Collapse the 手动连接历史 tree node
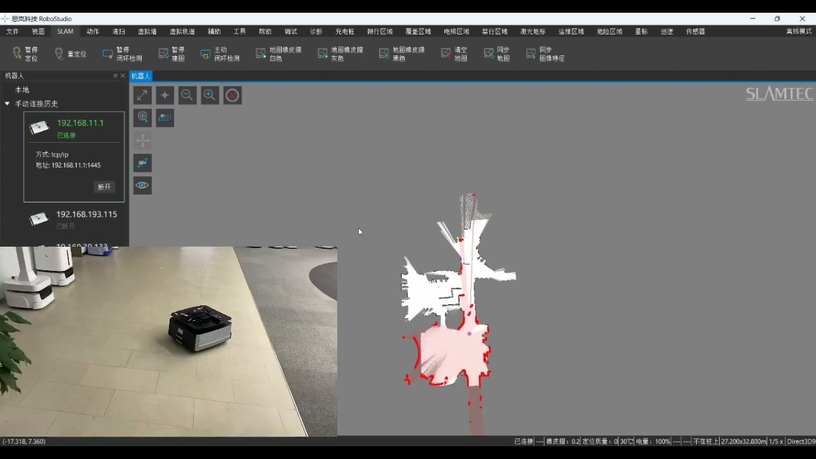816x459 pixels. pyautogui.click(x=7, y=103)
